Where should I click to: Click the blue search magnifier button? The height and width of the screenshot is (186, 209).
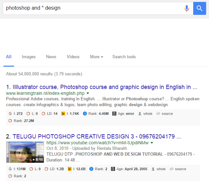tap(199, 8)
